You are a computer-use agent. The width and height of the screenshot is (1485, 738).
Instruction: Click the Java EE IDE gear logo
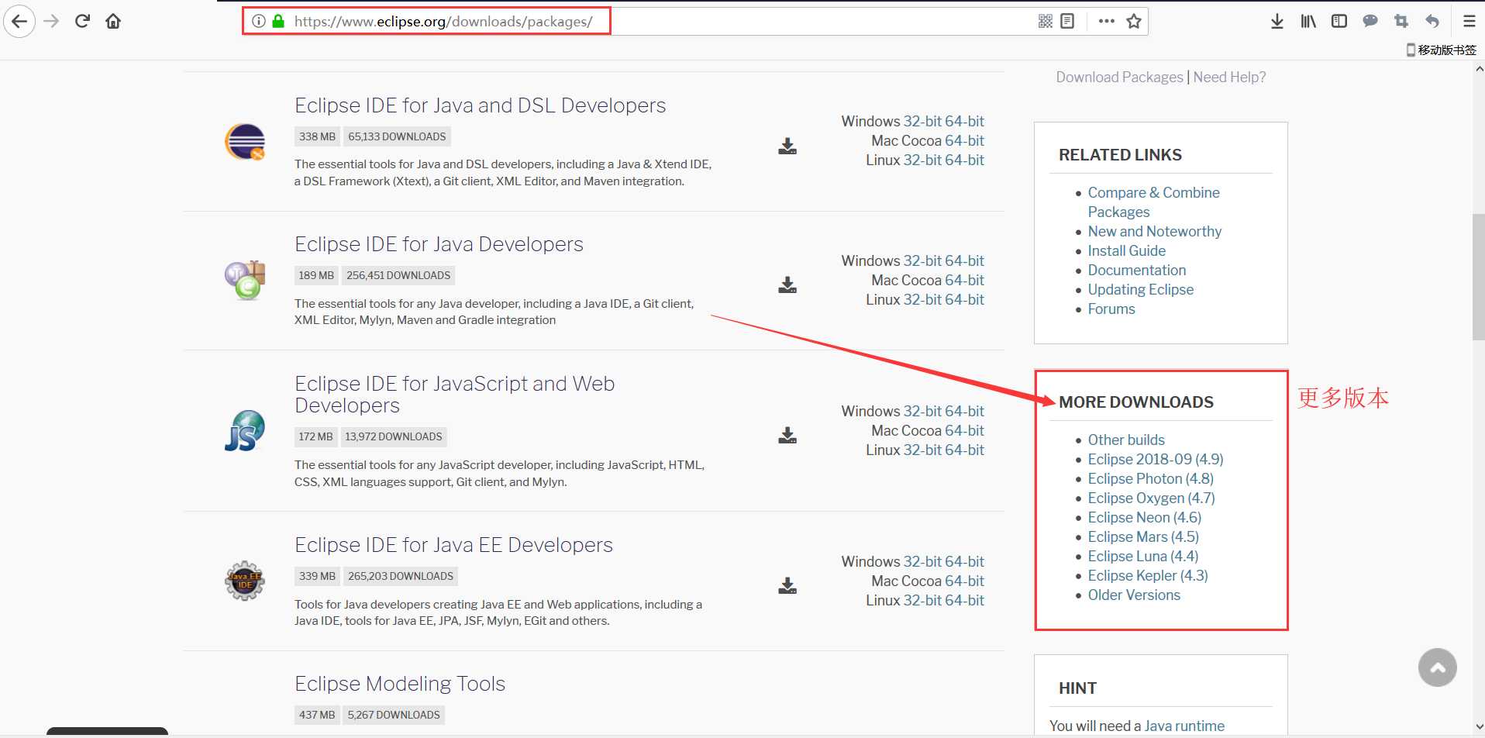click(x=245, y=581)
